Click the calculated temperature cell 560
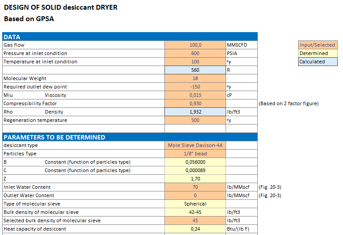 pos(195,70)
